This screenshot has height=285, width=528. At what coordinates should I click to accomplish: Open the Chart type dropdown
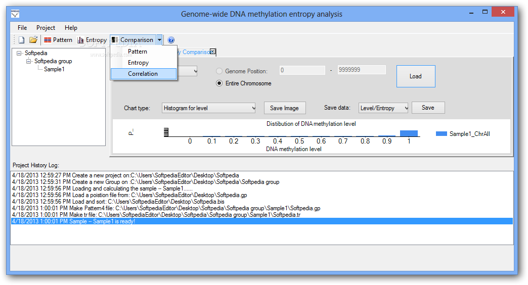point(208,108)
